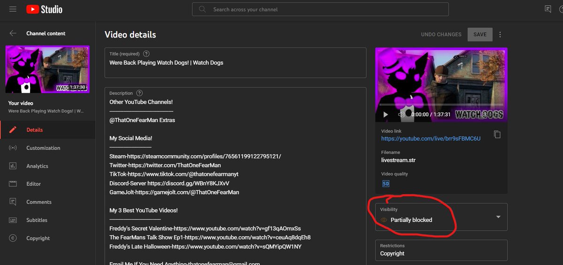
Task: Open the Subtitles menu item
Action: [x=47, y=220]
